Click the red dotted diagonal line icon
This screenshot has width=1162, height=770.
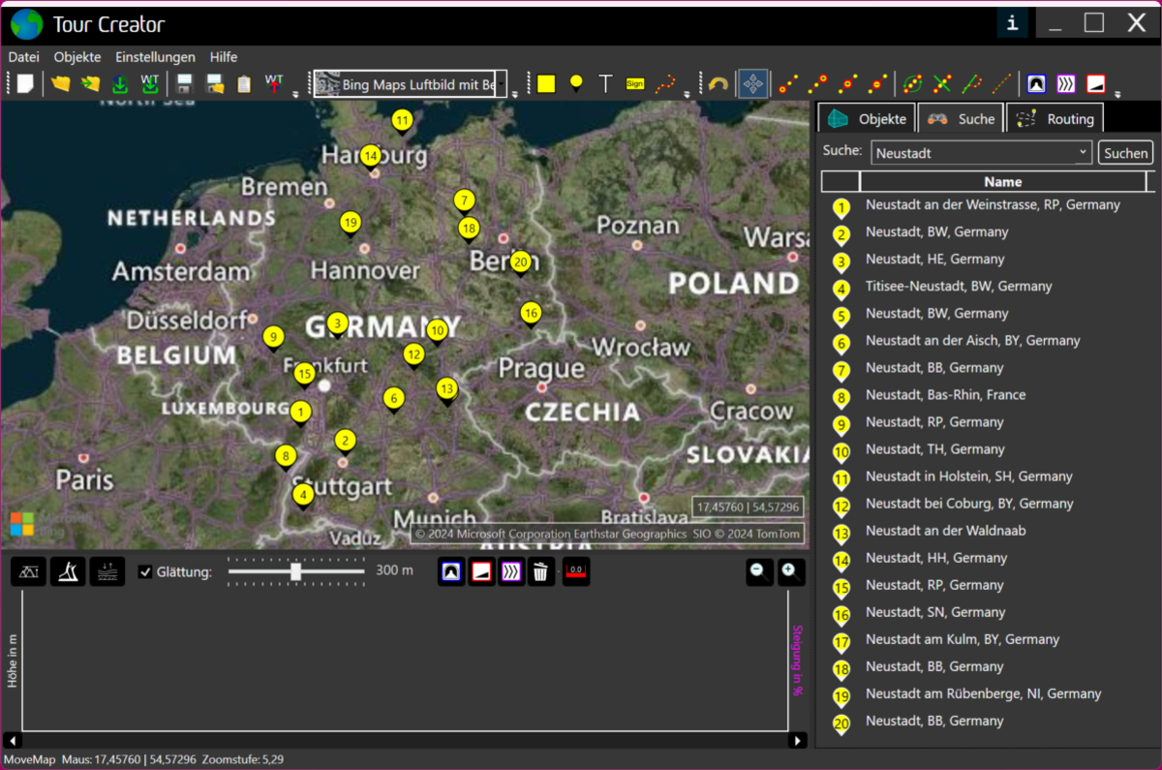click(x=1002, y=84)
